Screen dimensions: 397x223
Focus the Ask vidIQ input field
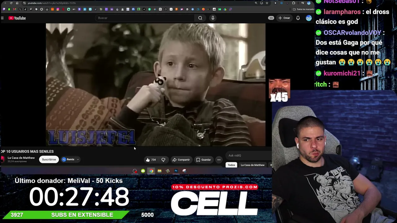pyautogui.click(x=248, y=155)
